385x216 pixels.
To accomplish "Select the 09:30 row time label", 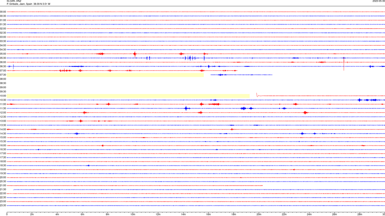I will [x=3, y=92].
